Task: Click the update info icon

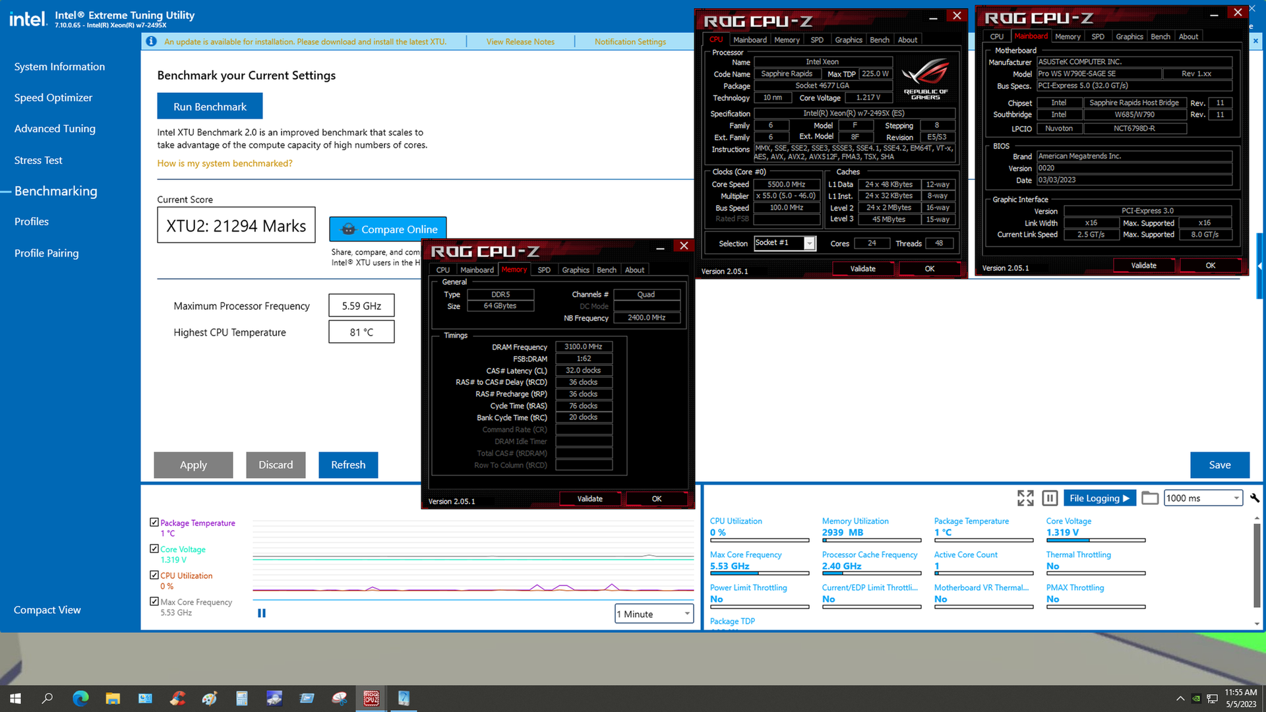Action: pos(151,42)
